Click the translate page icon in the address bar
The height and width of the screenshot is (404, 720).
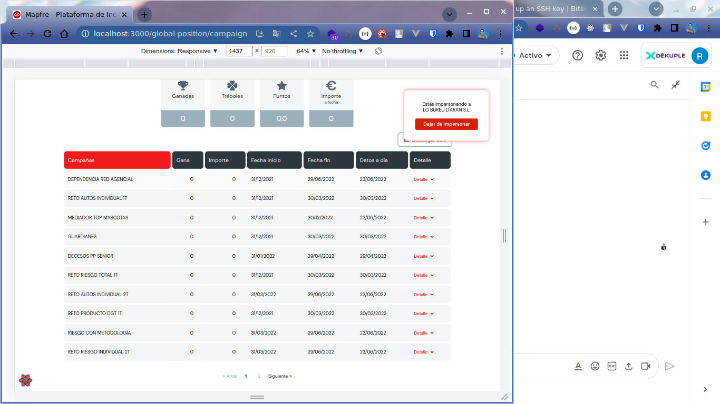pyautogui.click(x=276, y=33)
